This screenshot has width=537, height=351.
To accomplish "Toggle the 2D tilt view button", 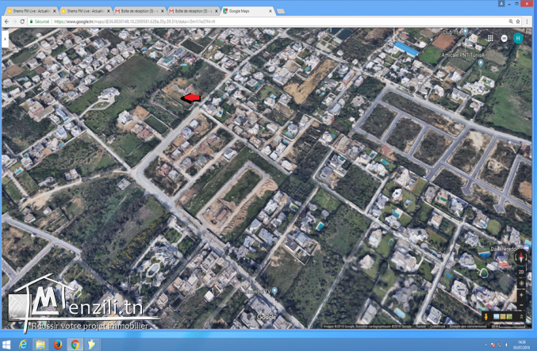I will 521,272.
